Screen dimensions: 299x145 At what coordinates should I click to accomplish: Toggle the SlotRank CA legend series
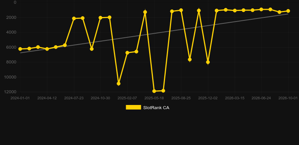147,108
